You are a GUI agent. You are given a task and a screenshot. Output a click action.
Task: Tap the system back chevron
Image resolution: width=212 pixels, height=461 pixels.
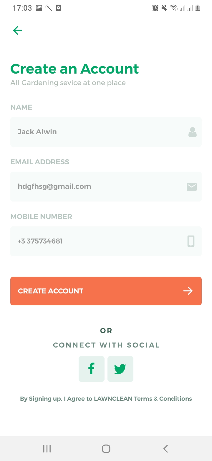point(165,449)
